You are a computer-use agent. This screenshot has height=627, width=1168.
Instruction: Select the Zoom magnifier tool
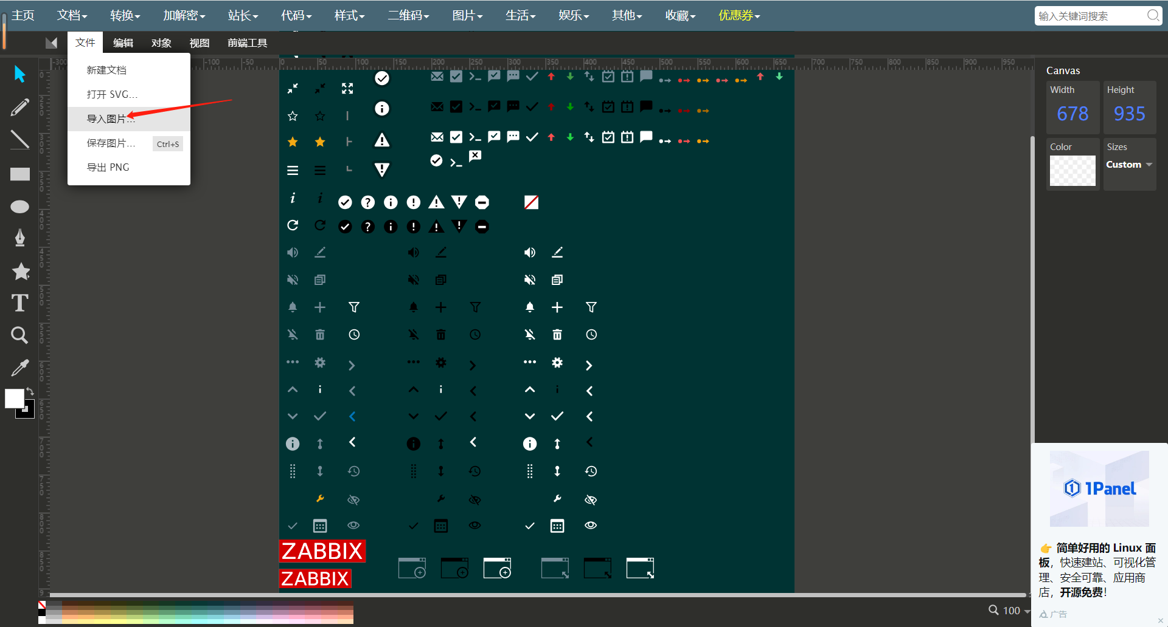(19, 335)
